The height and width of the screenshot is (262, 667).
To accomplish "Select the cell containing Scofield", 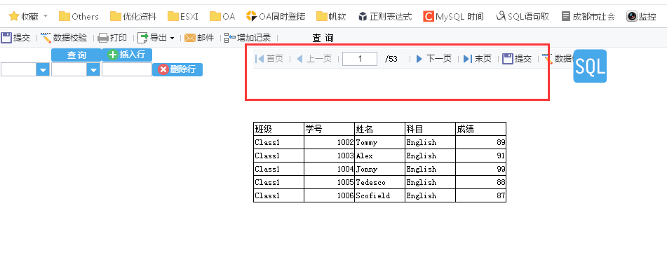I will [x=380, y=195].
